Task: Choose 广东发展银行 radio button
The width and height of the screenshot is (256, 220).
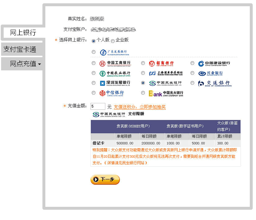Action: 94,52
